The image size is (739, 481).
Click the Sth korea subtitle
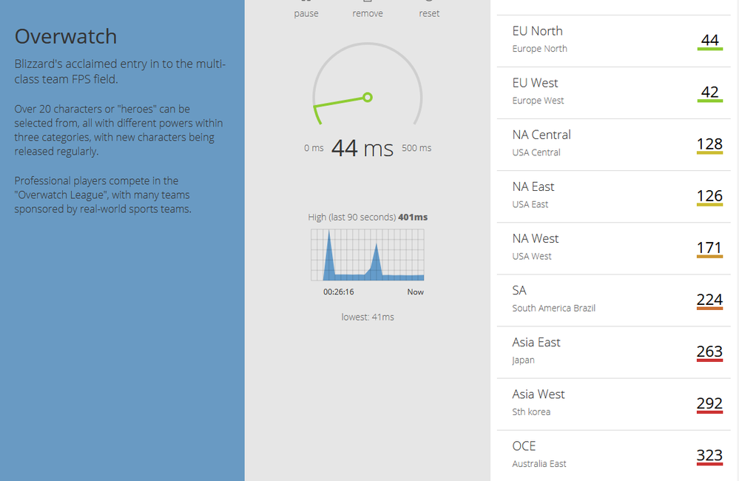(x=531, y=411)
